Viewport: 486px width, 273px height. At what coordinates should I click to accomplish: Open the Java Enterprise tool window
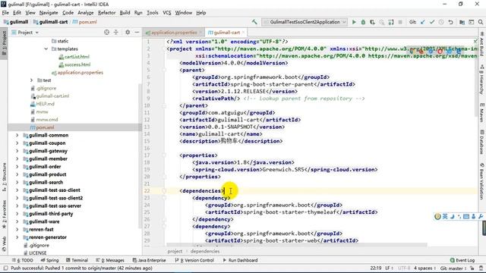(149, 260)
